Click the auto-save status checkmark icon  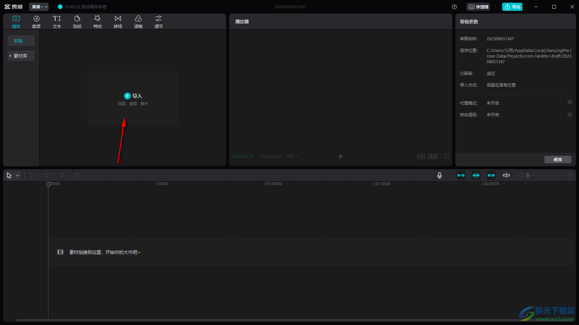(60, 7)
